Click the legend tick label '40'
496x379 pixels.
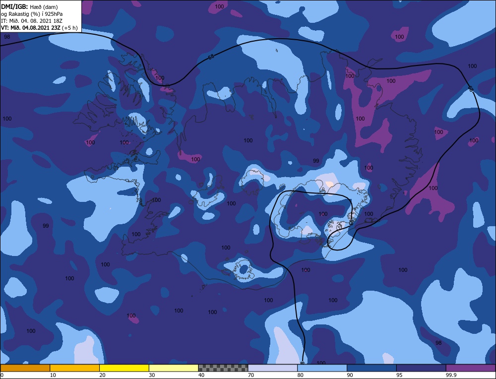(x=201, y=375)
